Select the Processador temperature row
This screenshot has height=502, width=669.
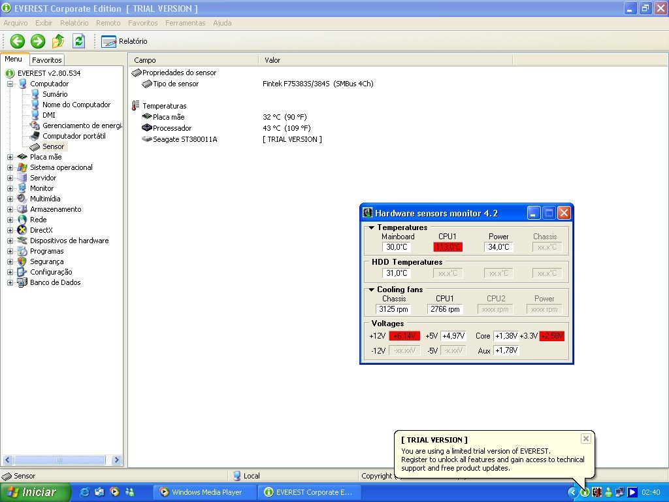[225, 128]
